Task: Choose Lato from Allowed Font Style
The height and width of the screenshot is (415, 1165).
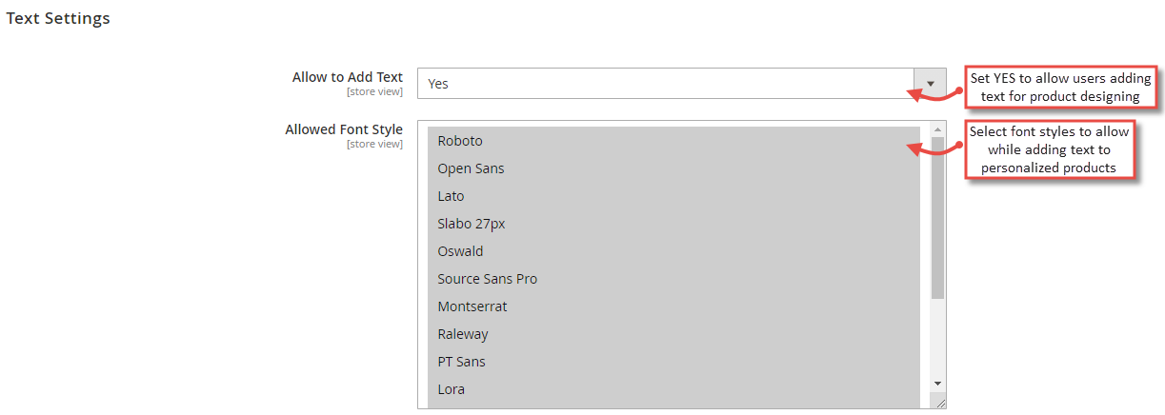Action: coord(451,196)
